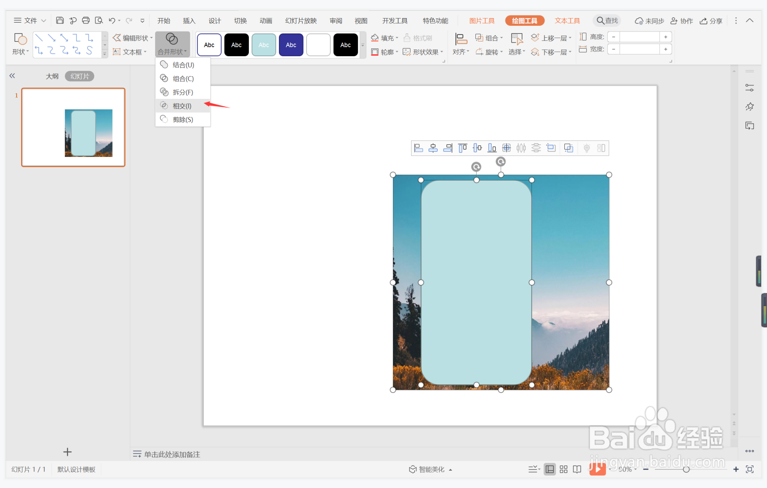The width and height of the screenshot is (767, 488).
Task: Align objects right in floating toolbar
Action: [448, 148]
